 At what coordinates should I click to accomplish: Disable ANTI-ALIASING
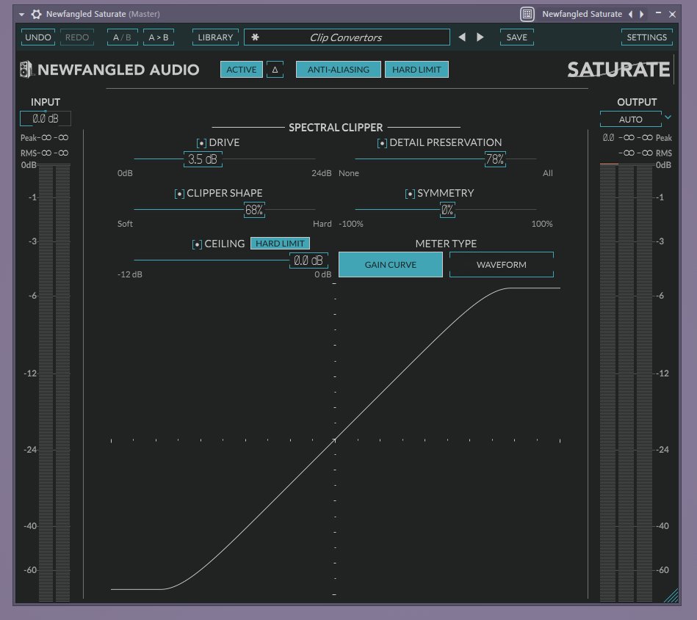tap(339, 69)
